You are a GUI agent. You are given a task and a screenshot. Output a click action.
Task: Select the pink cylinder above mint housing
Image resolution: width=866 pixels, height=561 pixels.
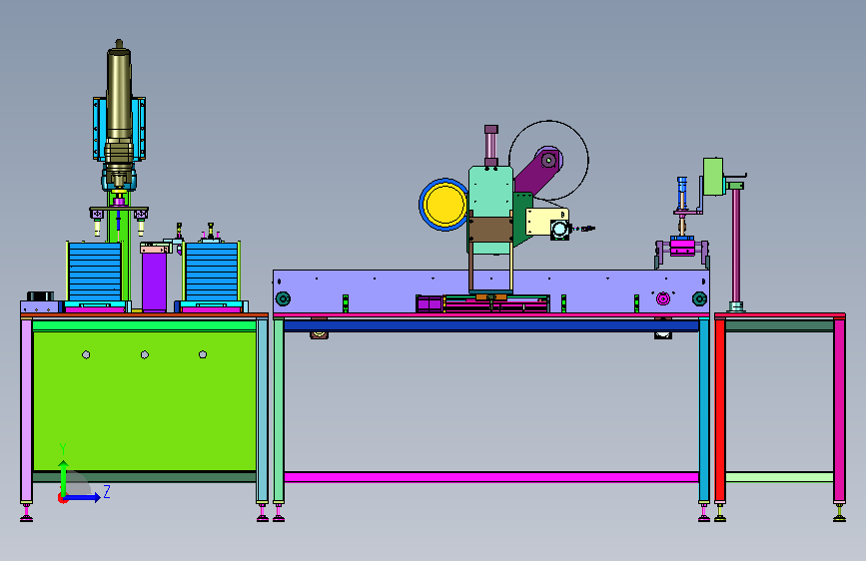(491, 146)
